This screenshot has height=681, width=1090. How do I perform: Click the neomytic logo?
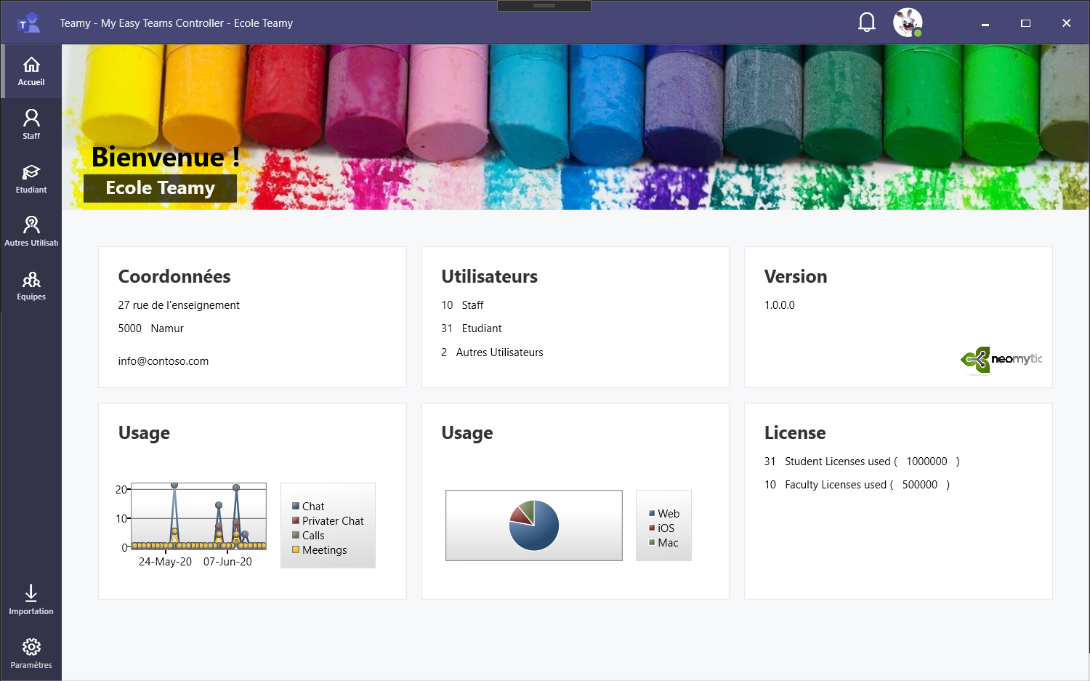click(1001, 359)
